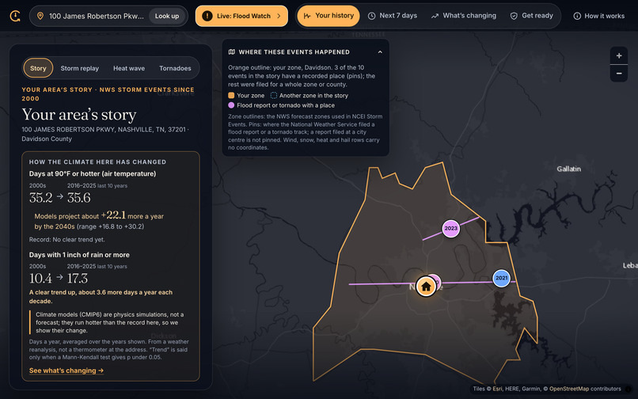Click the "Record: No clear trend yet." text

66,239
